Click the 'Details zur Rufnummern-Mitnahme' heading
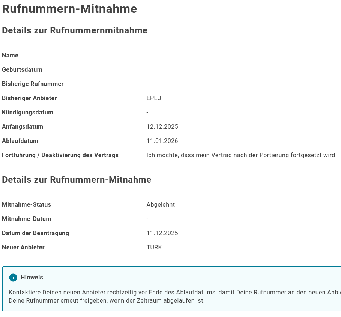 pos(77,180)
